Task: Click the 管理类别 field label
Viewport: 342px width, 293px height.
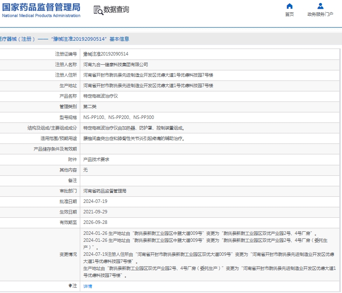Action: [x=68, y=107]
